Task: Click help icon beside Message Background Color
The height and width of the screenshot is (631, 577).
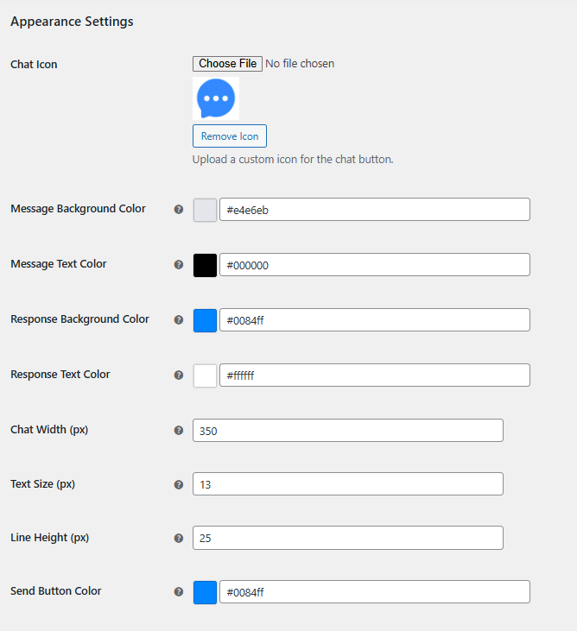Action: point(179,209)
